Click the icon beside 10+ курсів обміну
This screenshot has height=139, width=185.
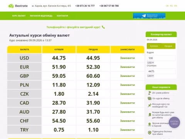coord(150,98)
